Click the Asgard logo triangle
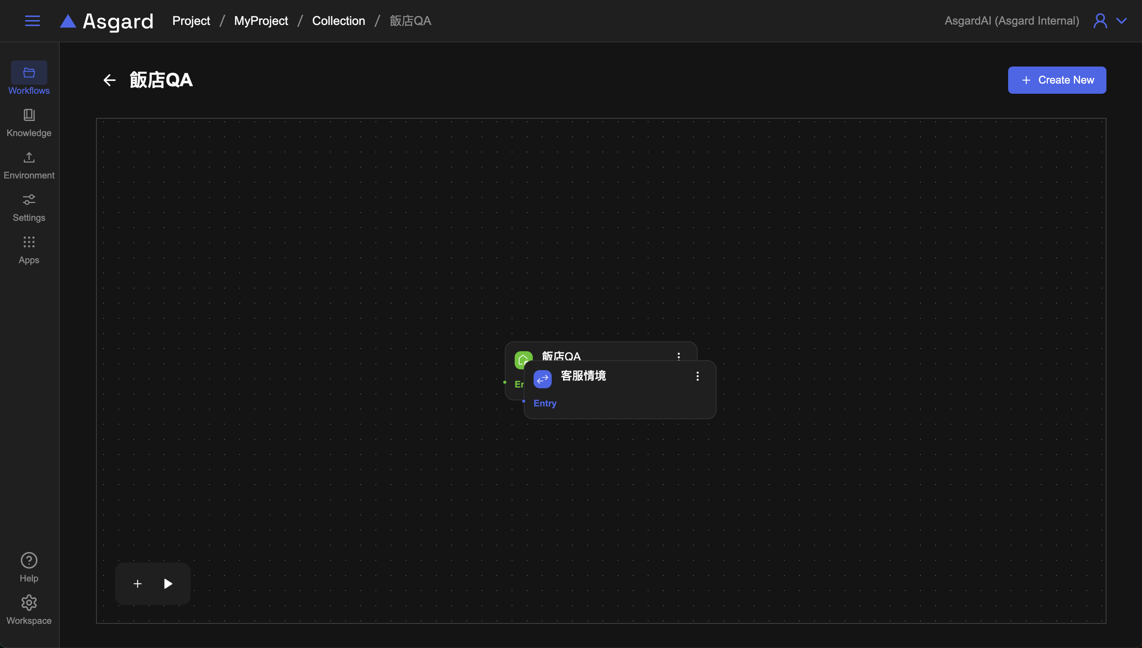1142x648 pixels. [x=68, y=21]
